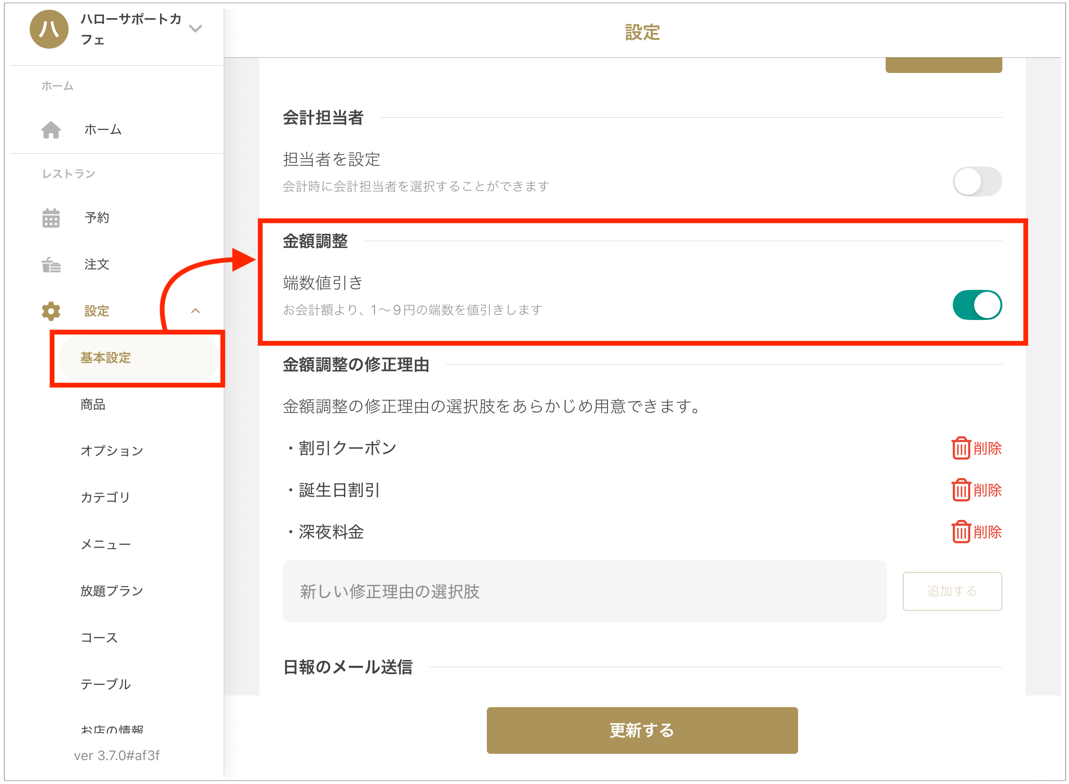This screenshot has height=784, width=1069.
Task: Click the order food icon
Action: (x=51, y=265)
